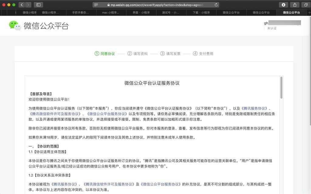Viewport: 311px width, 194px height.
Task: Click the Safari forward arrow
Action: (28, 5)
